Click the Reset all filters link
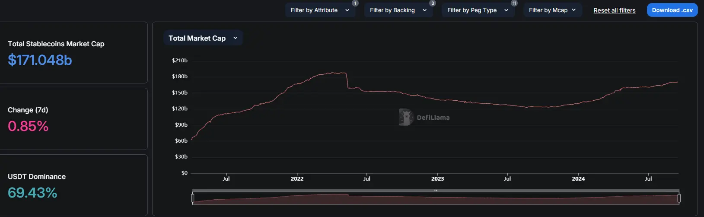This screenshot has width=704, height=217. (x=614, y=10)
